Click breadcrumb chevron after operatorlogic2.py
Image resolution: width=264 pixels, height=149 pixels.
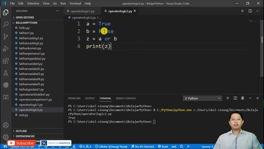pyautogui.click(x=98, y=17)
